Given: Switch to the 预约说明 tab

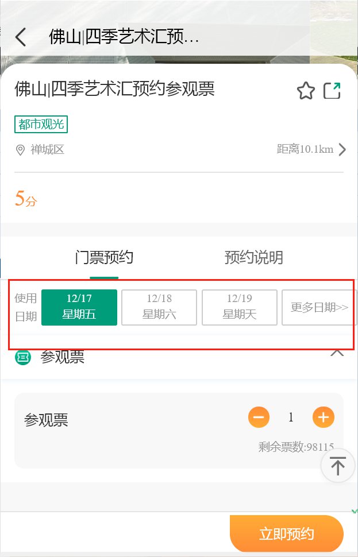Looking at the screenshot, I should click(254, 257).
